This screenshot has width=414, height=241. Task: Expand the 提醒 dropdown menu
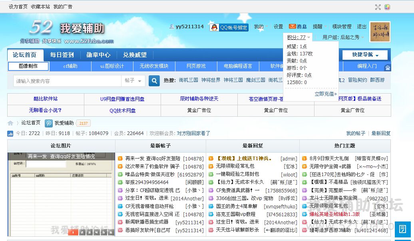click(320, 27)
